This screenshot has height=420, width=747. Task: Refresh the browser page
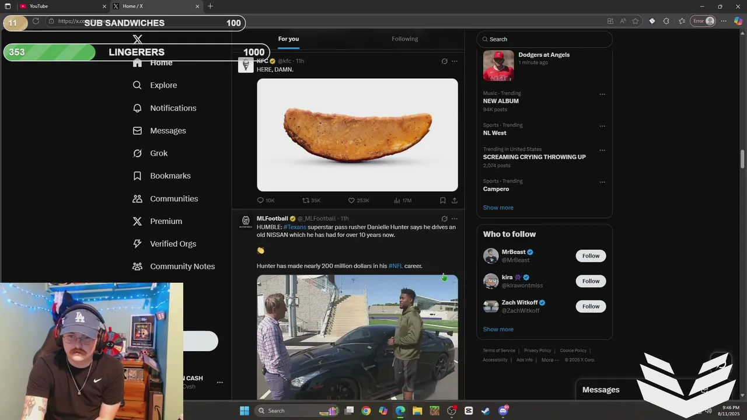pyautogui.click(x=36, y=21)
